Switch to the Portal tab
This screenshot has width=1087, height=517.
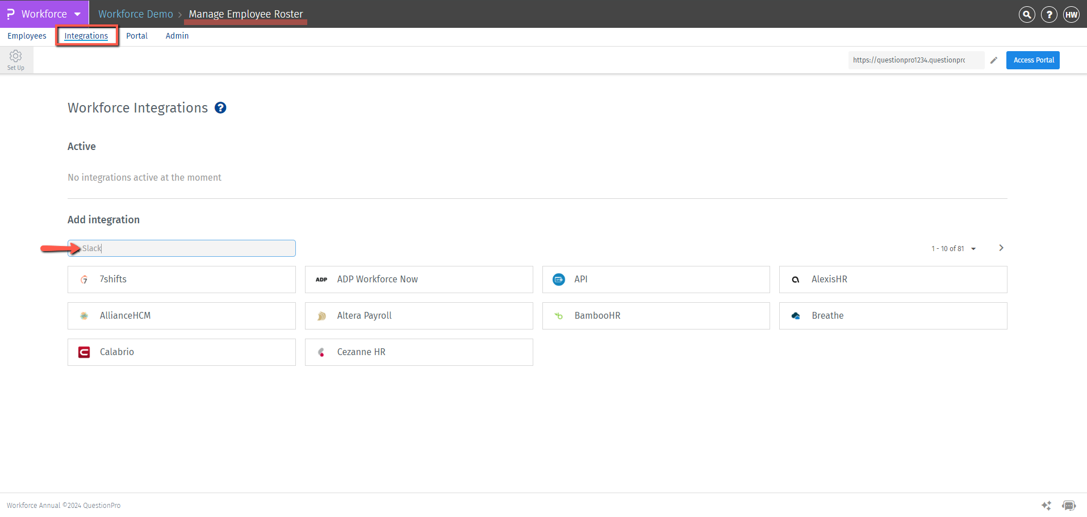coord(137,36)
